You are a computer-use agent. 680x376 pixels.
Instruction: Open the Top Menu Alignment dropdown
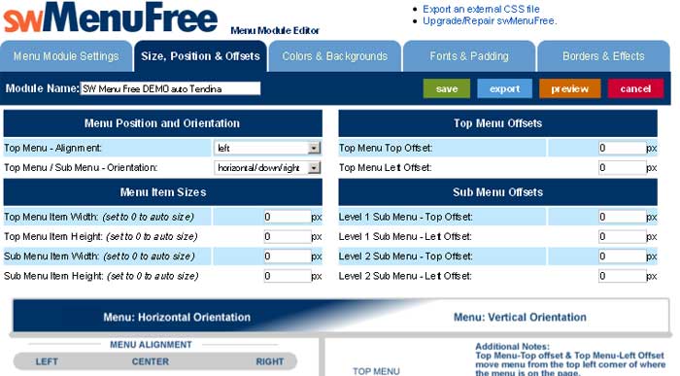[267, 148]
